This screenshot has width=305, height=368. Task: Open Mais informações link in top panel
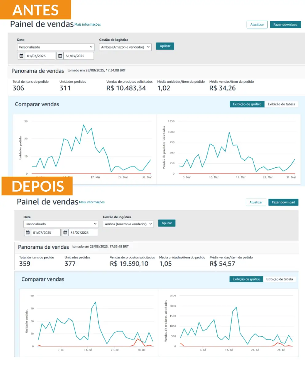[88, 24]
